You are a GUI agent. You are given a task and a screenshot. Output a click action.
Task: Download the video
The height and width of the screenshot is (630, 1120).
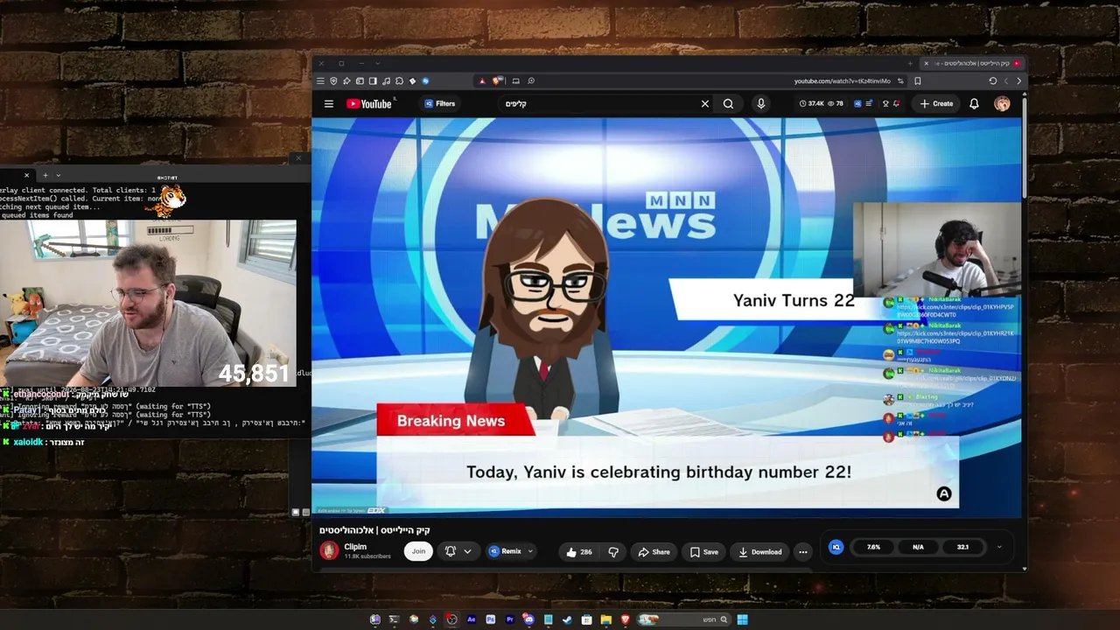pos(759,552)
